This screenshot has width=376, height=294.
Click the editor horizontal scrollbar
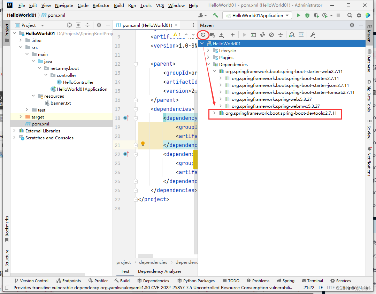tap(145, 256)
